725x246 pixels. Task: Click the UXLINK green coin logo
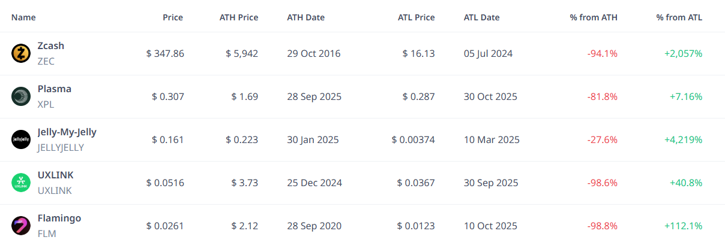coord(21,183)
